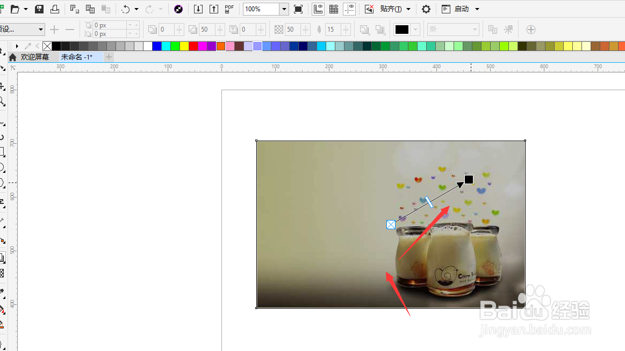Screen dimensions: 625x351
Task: Click the add preset plus button
Action: point(54,29)
